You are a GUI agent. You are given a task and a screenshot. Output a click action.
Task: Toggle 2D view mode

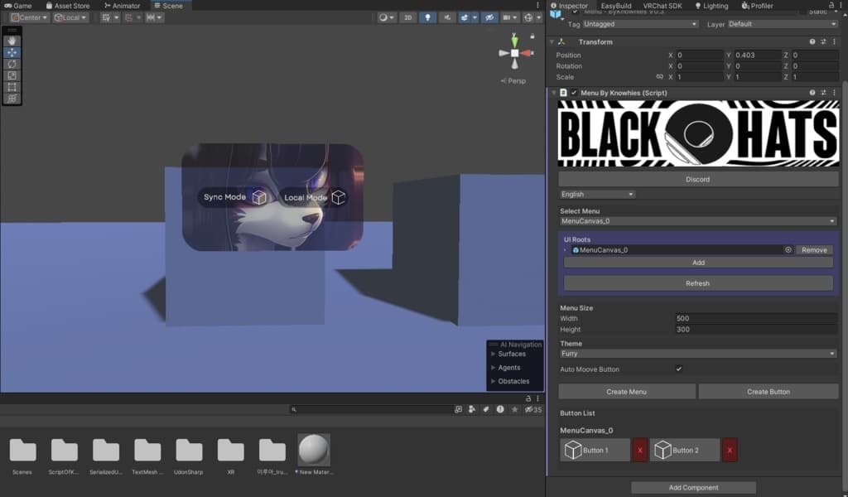(407, 17)
